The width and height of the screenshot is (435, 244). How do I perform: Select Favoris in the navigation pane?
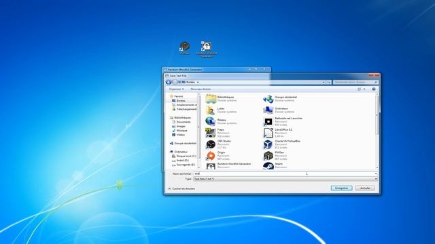pos(177,96)
